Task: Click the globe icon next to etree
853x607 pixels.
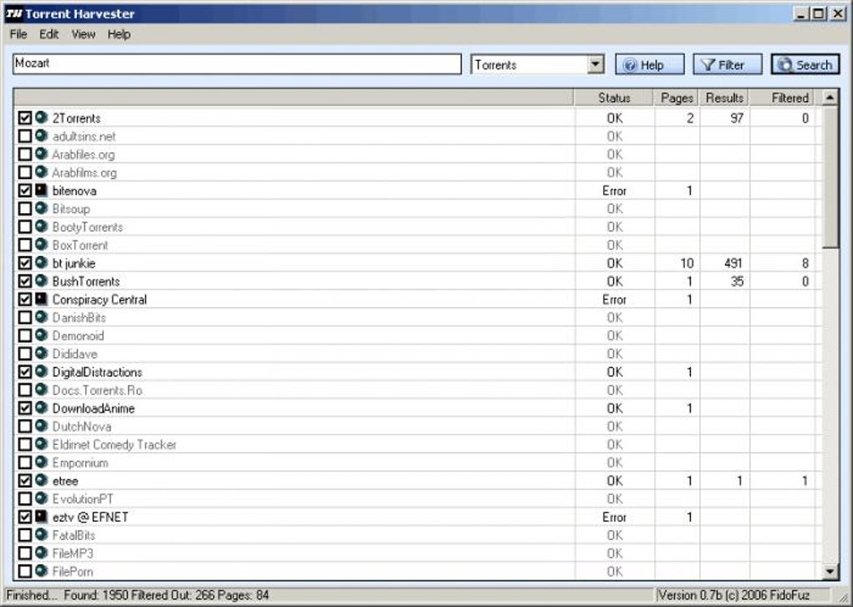Action: coord(41,480)
